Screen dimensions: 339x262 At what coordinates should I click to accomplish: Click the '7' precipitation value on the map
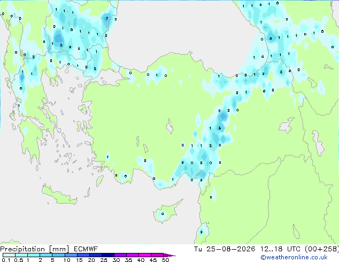107,18
